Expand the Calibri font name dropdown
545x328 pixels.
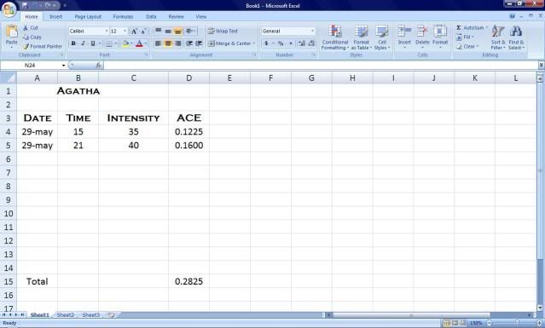[x=107, y=32]
